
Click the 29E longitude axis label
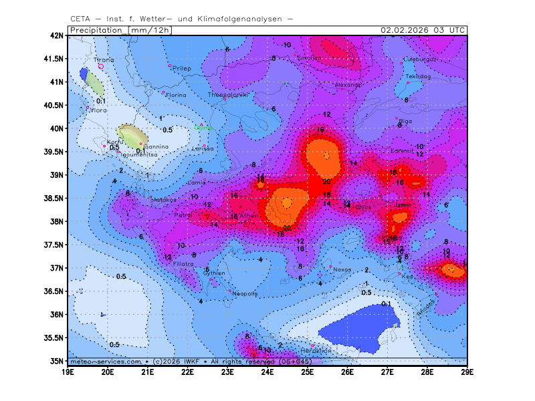tap(467, 371)
